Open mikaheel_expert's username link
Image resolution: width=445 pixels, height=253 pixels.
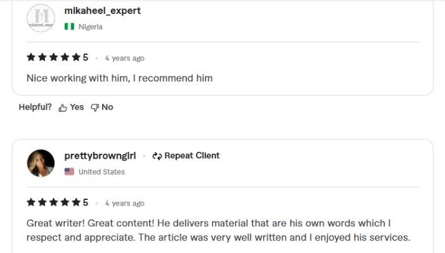point(103,11)
